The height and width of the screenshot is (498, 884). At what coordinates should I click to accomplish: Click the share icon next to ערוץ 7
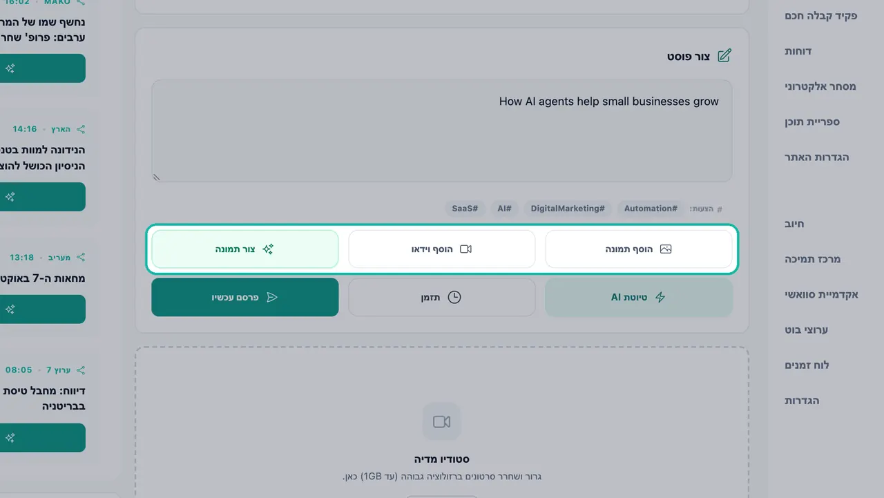click(x=81, y=370)
